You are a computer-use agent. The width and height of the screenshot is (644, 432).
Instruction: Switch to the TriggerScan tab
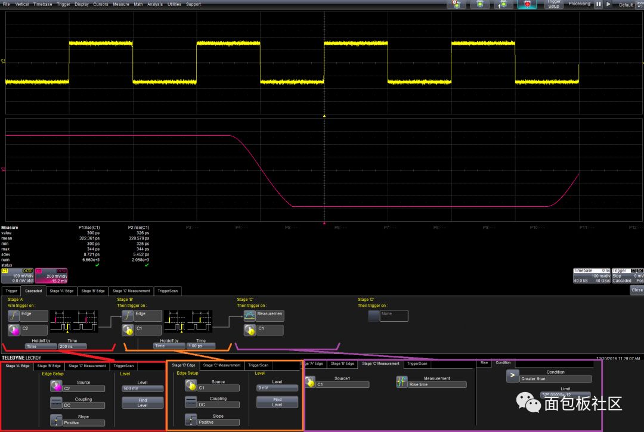click(168, 291)
